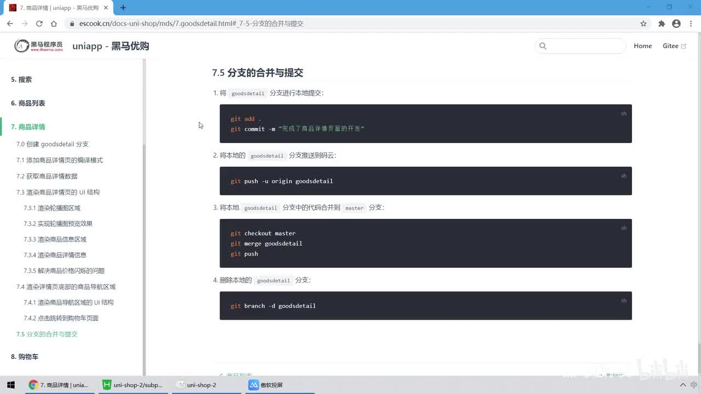
Task: Switch to Chrome taskbar item 商品详情
Action: (x=59, y=385)
